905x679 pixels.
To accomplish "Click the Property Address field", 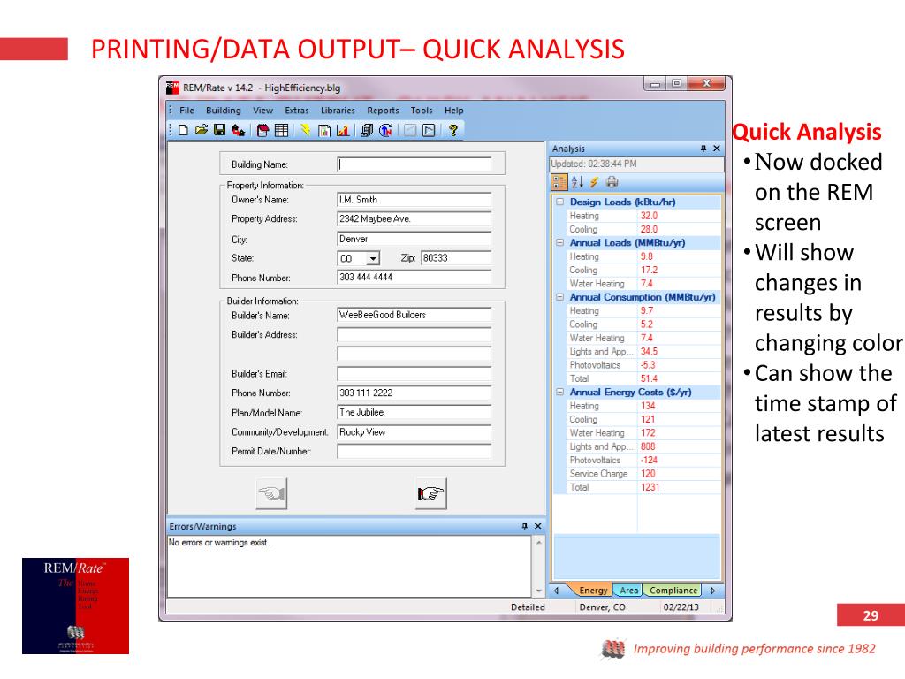I will coord(414,219).
